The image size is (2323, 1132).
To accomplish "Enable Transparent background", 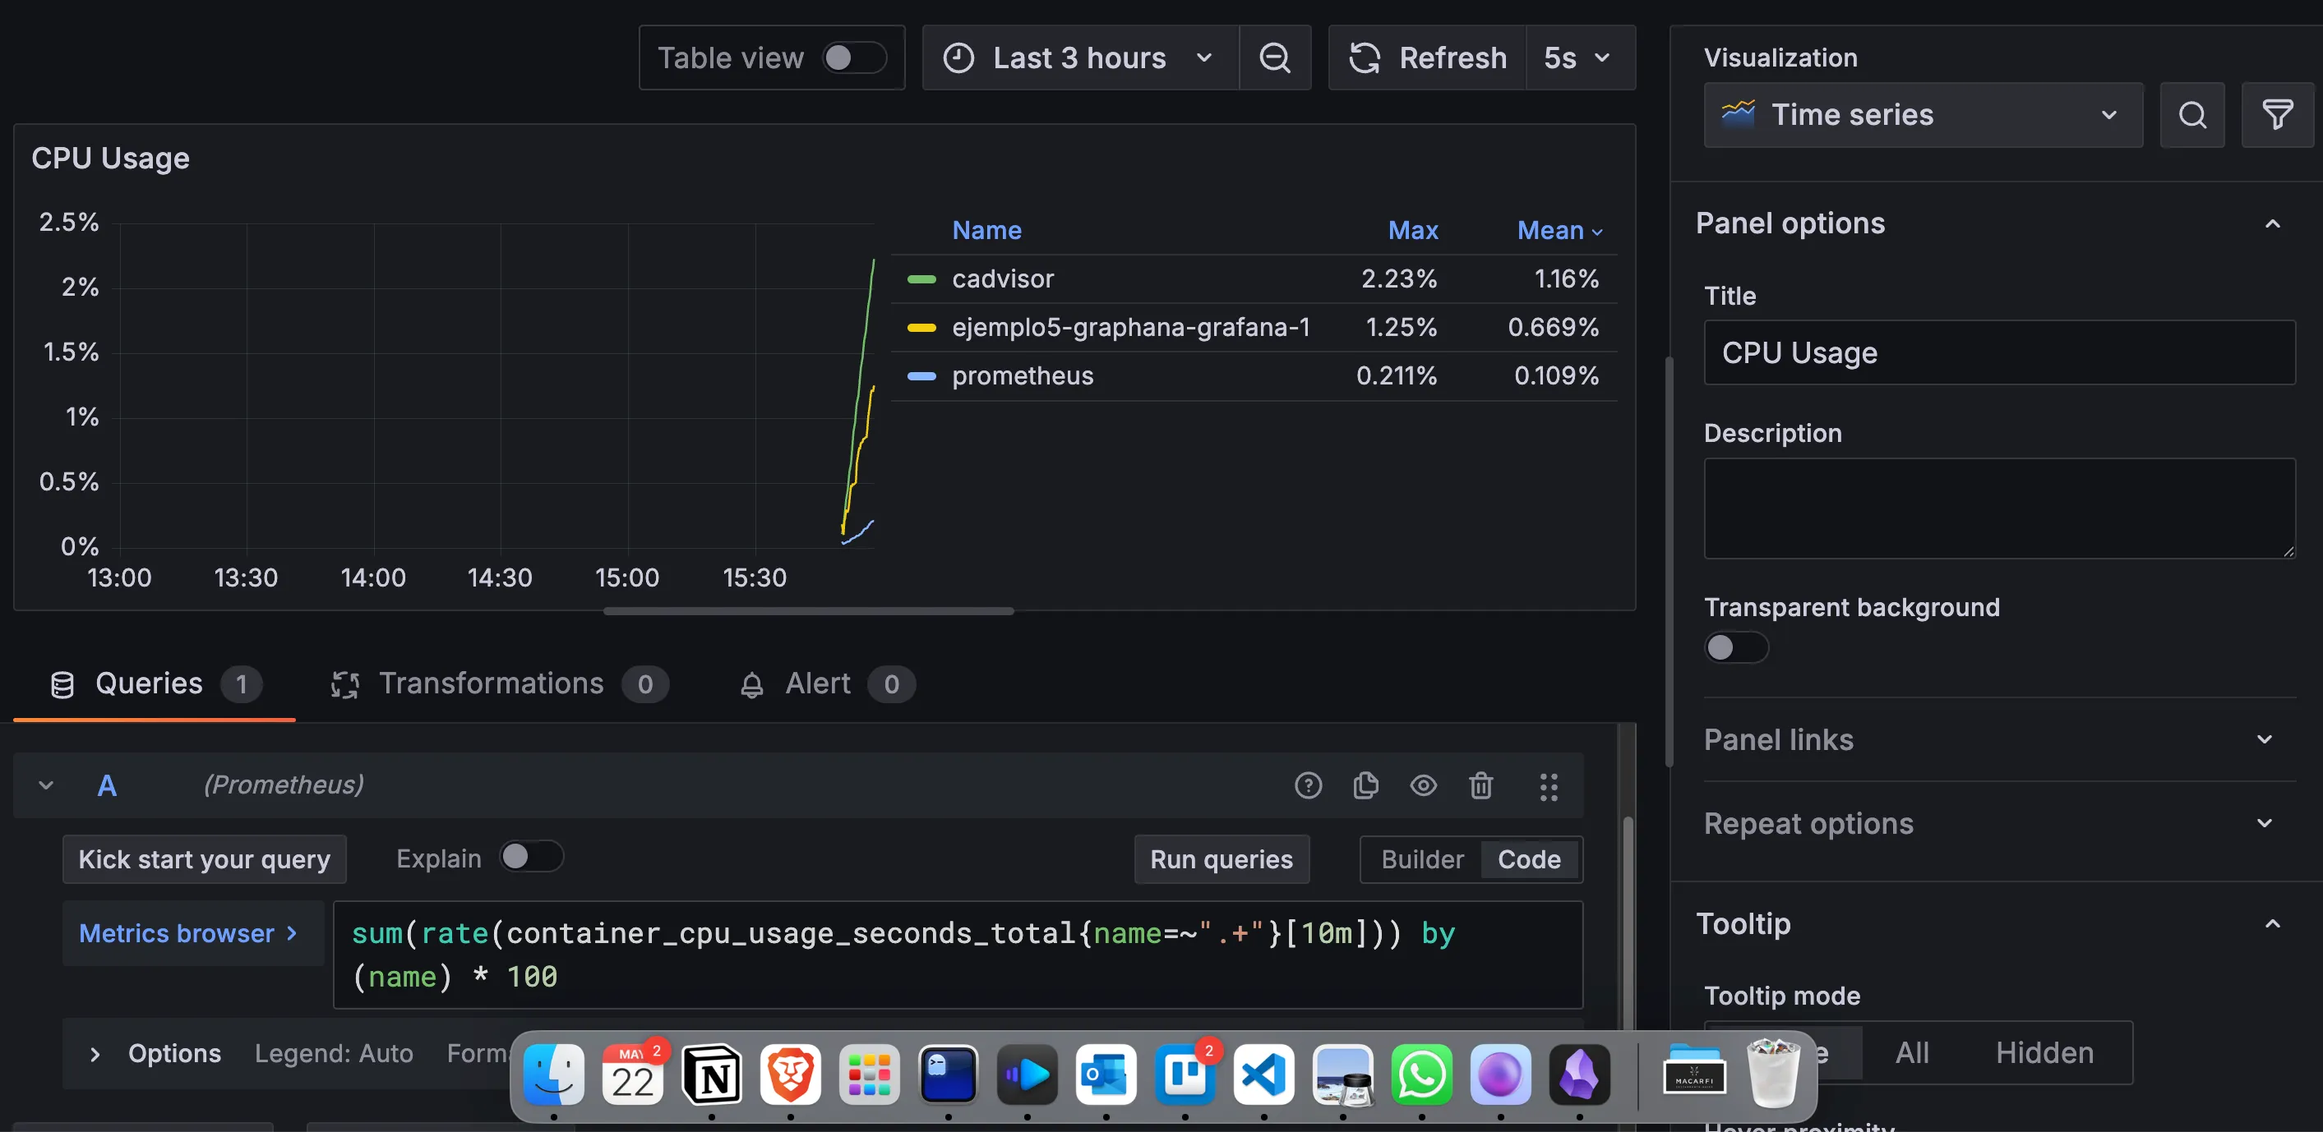I will [1734, 647].
